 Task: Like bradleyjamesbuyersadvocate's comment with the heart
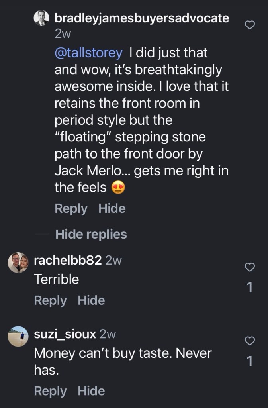249,25
